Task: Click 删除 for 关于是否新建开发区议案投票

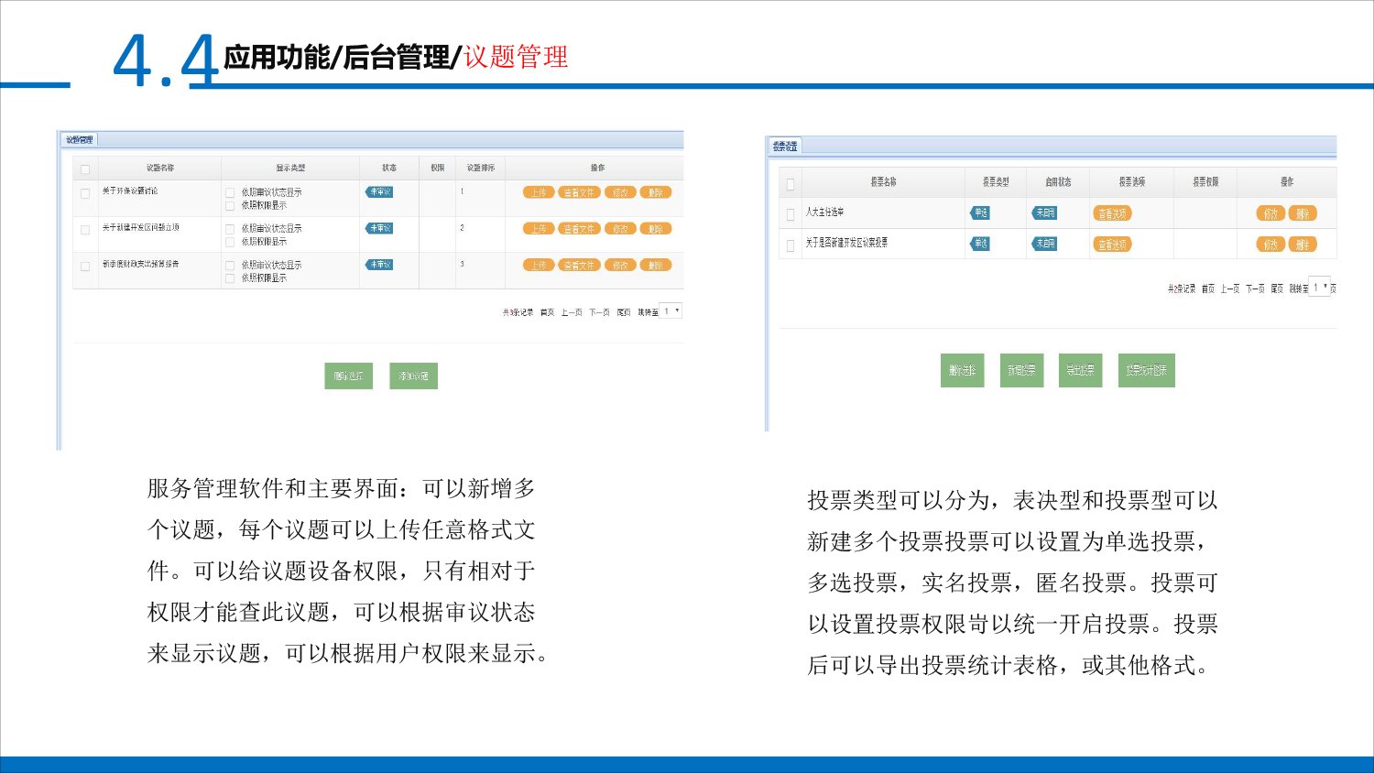Action: [1303, 245]
